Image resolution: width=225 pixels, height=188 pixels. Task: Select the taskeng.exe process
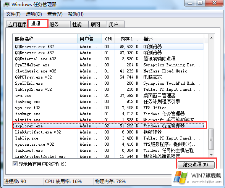pyautogui.click(x=108, y=101)
